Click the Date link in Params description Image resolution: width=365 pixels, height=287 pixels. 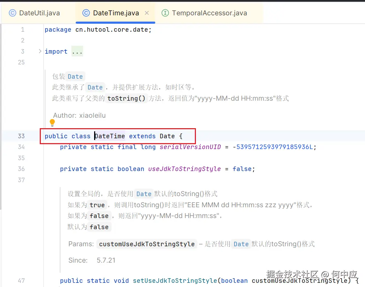[241, 244]
